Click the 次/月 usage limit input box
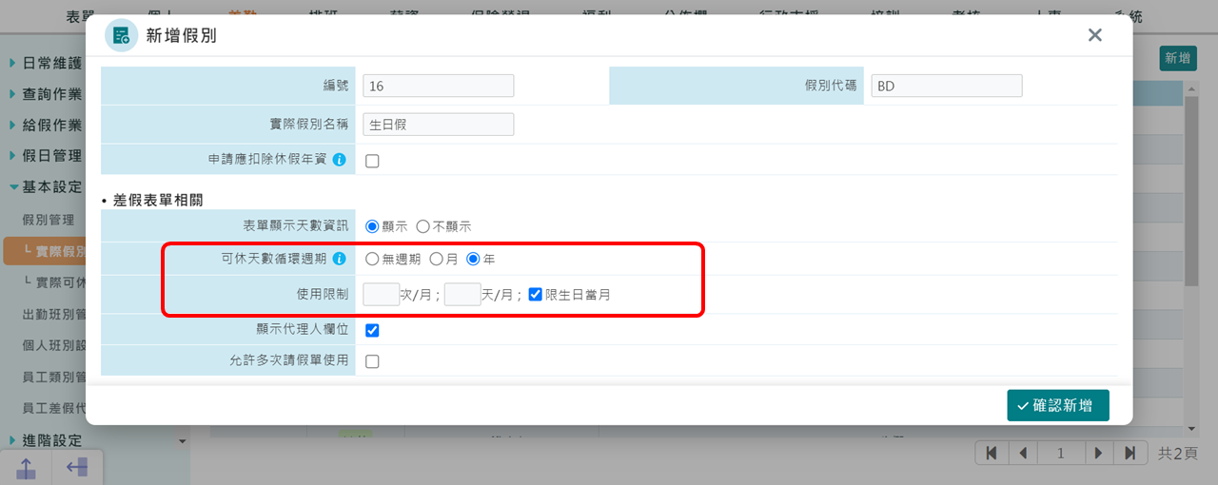Image resolution: width=1218 pixels, height=485 pixels. (x=382, y=294)
